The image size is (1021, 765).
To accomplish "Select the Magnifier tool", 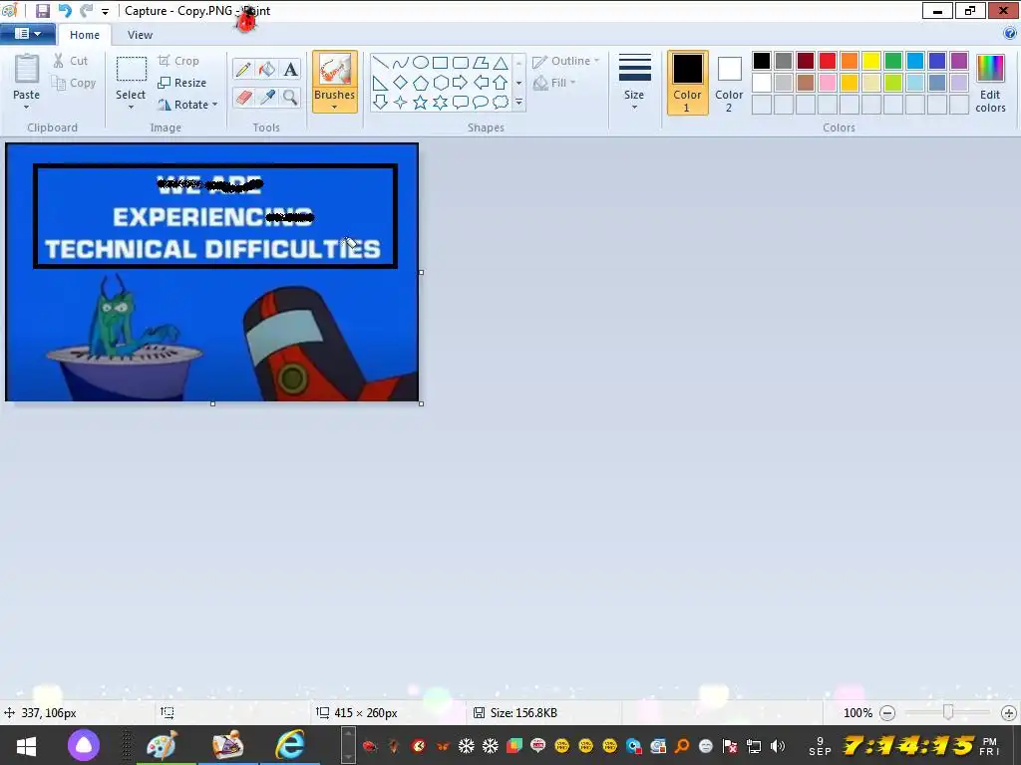I will tap(290, 98).
